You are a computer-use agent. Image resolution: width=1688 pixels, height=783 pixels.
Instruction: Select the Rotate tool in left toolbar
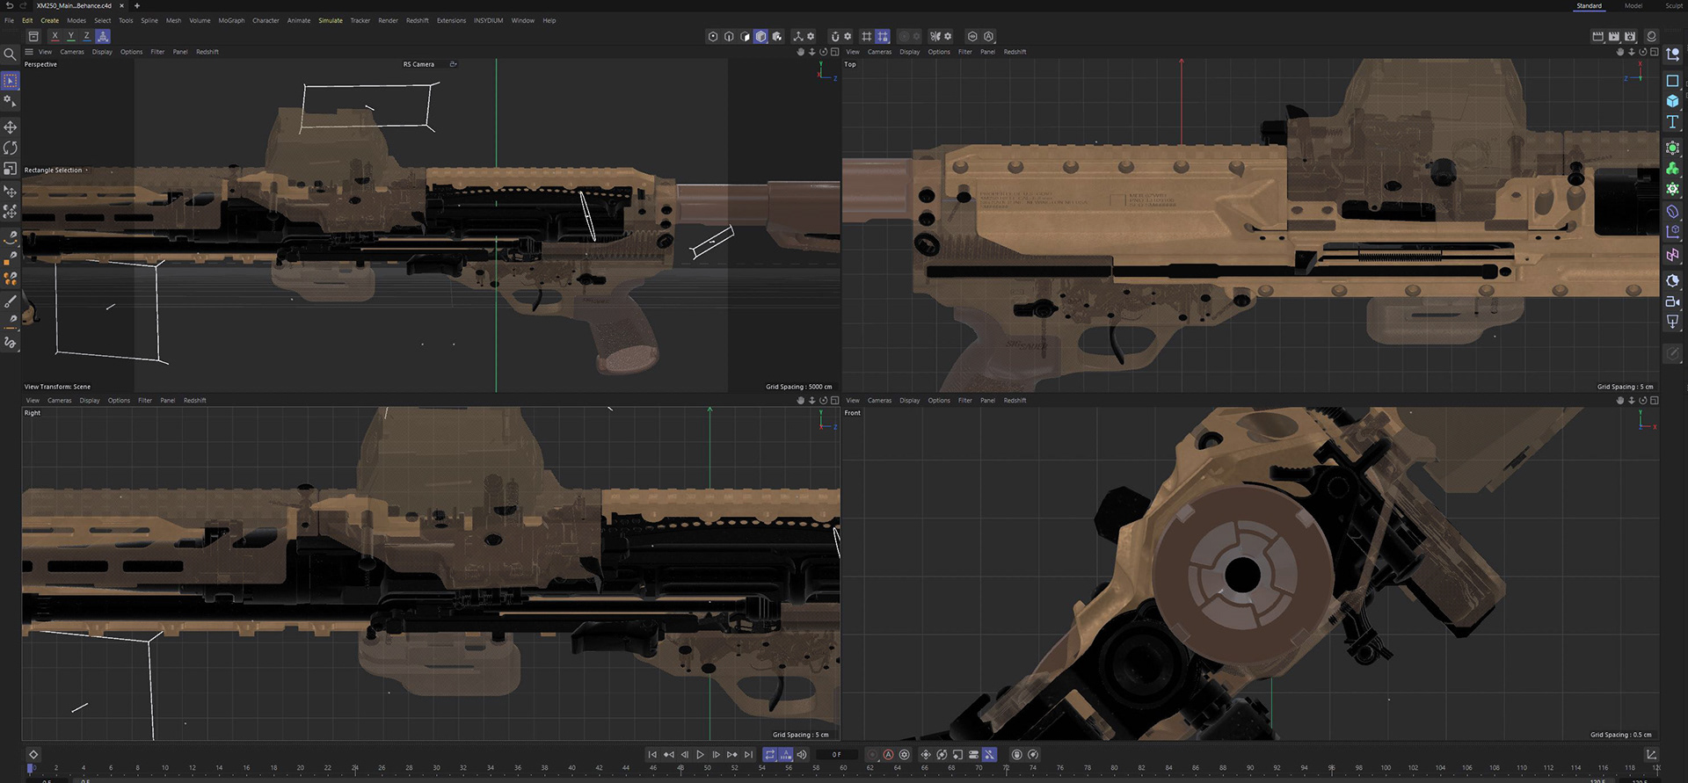pos(11,148)
